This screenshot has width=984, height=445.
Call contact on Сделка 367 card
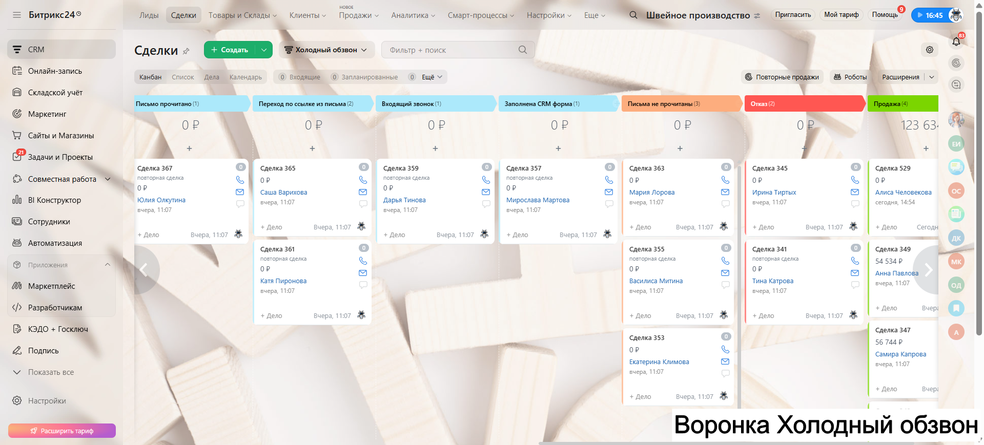pos(240,180)
